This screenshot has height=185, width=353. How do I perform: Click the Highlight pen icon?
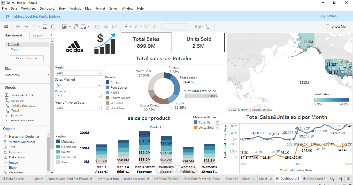(x=126, y=27)
